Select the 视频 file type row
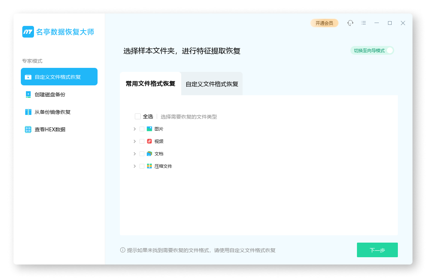 (159, 141)
